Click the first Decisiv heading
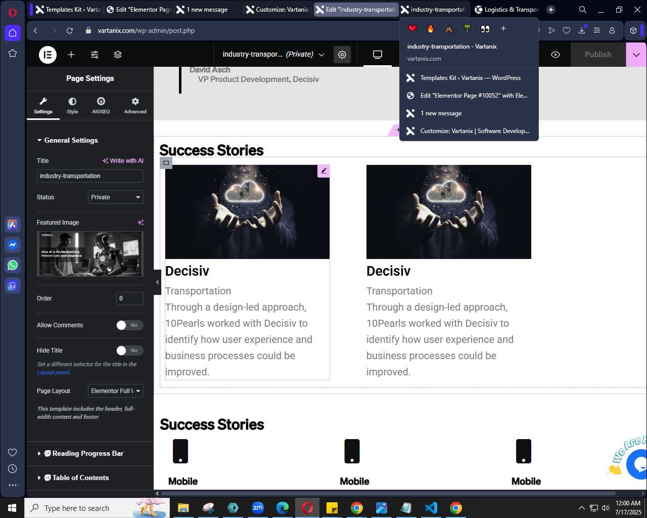647x518 pixels. coord(187,271)
